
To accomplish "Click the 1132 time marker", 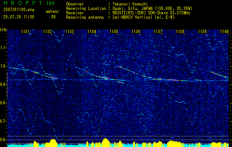I will pyautogui.click(x=47, y=32).
